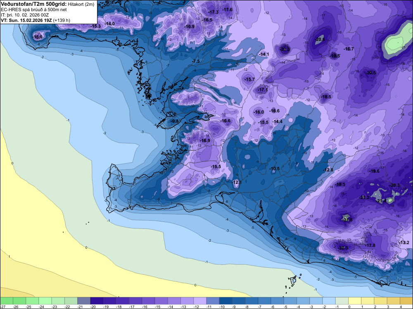413x309 pixels.
Task: Select the orange-yellow legend swatch labeled 4
Action: (x=406, y=301)
